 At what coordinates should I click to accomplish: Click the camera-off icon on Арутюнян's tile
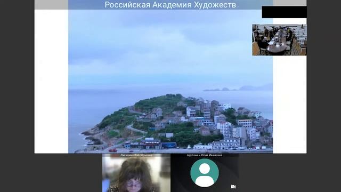pos(233,187)
